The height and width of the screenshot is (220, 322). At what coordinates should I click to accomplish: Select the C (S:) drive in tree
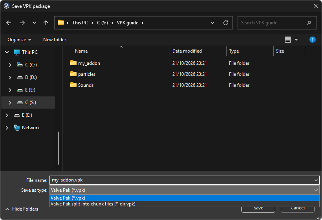(x=30, y=103)
